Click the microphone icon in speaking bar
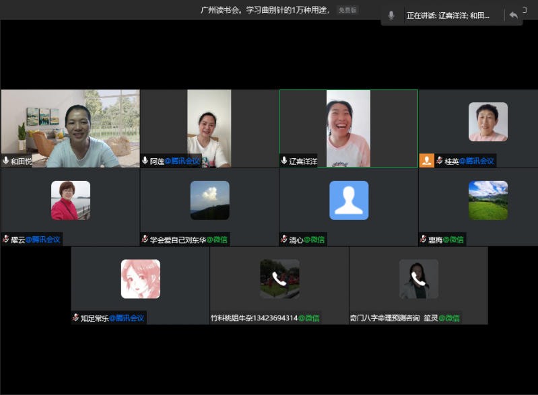This screenshot has height=395, width=538. (x=391, y=15)
